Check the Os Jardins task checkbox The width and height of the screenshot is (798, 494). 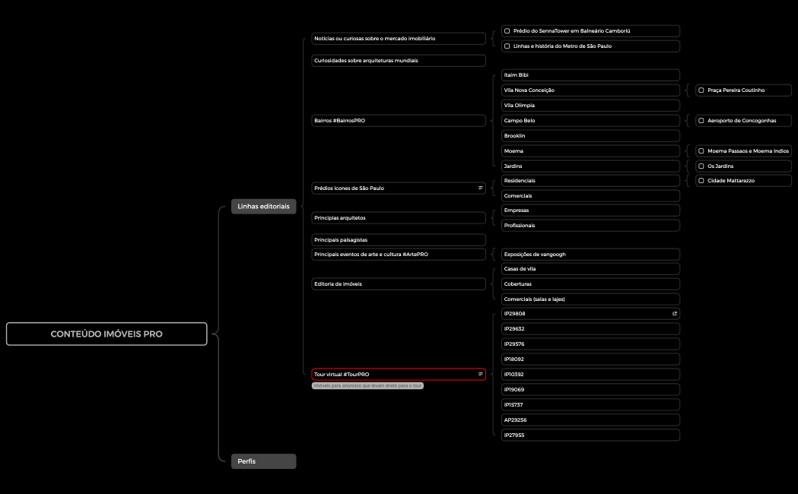(x=701, y=166)
